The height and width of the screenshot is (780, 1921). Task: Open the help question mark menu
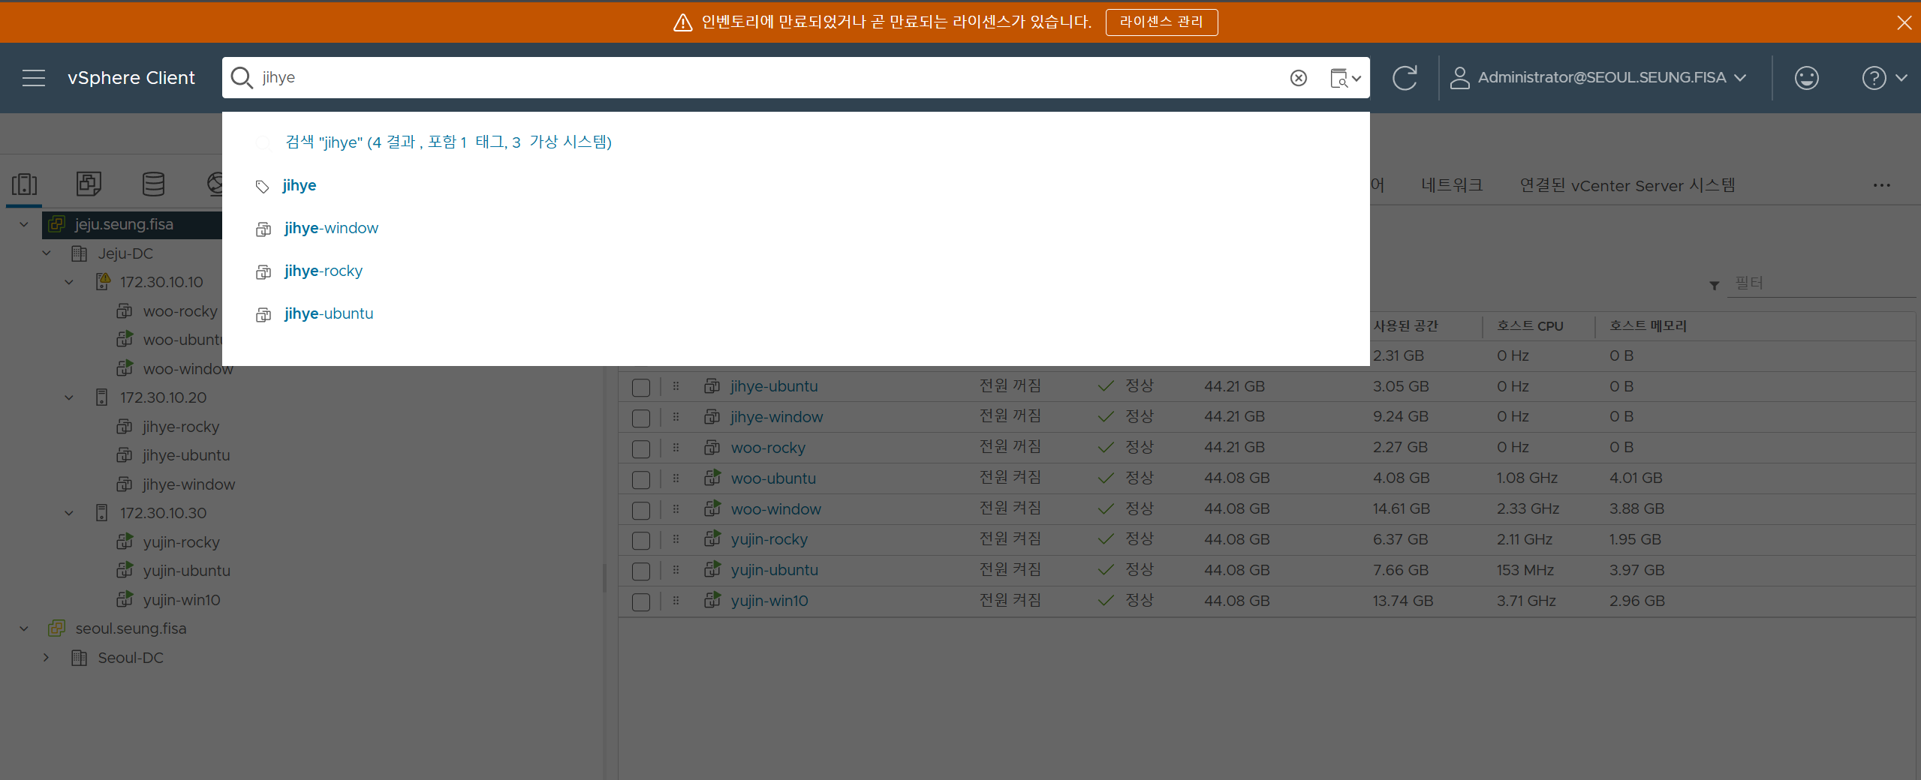pos(1883,78)
